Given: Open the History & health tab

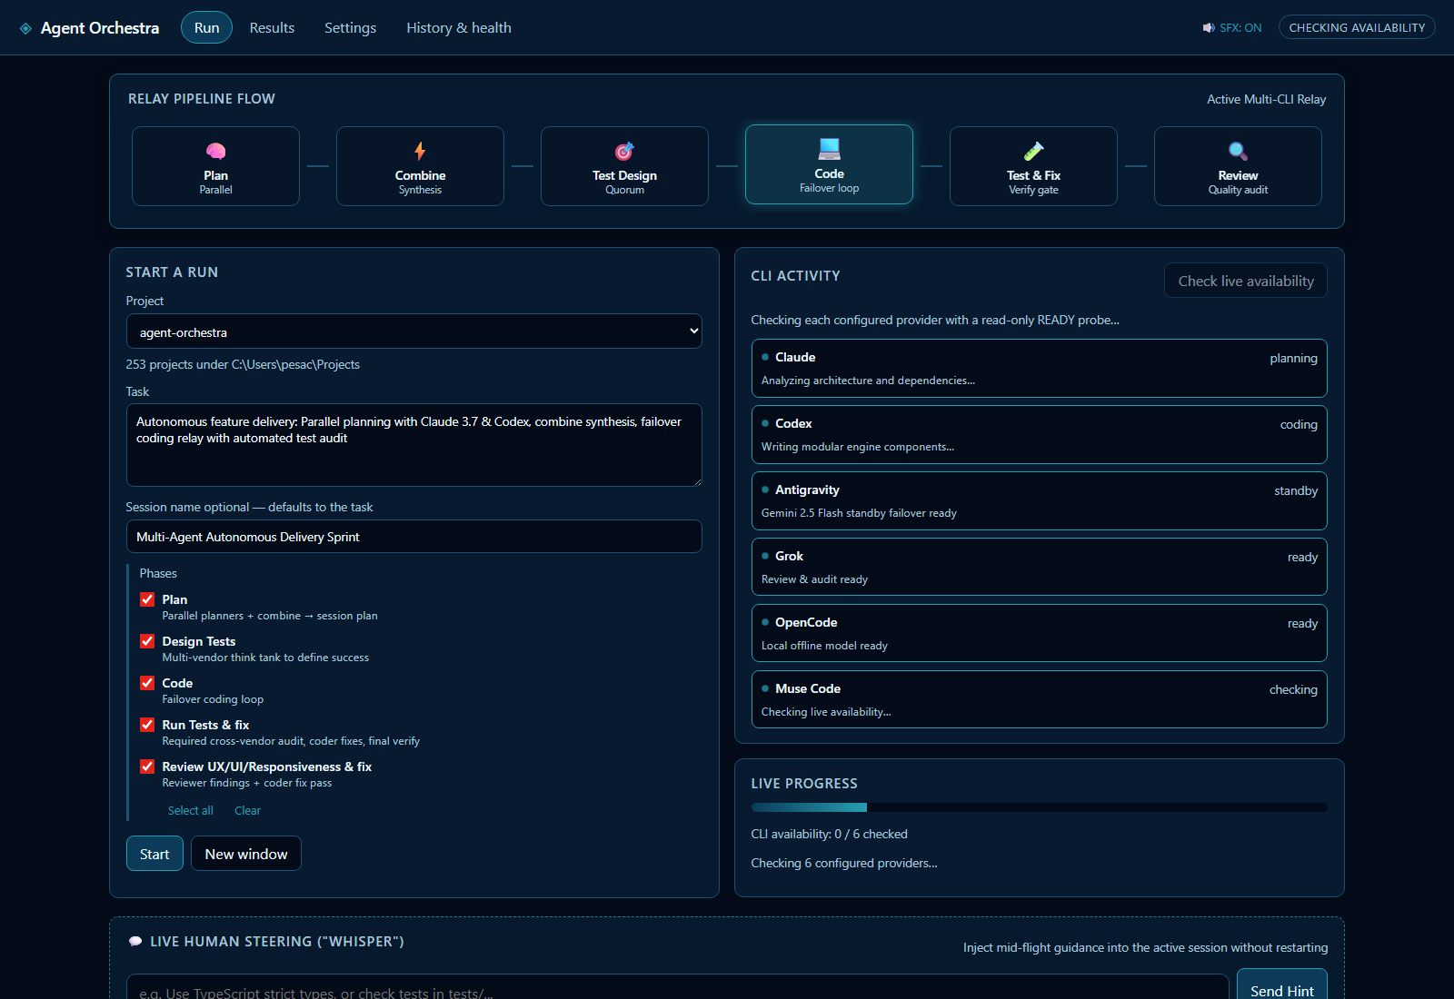Looking at the screenshot, I should click(x=459, y=28).
